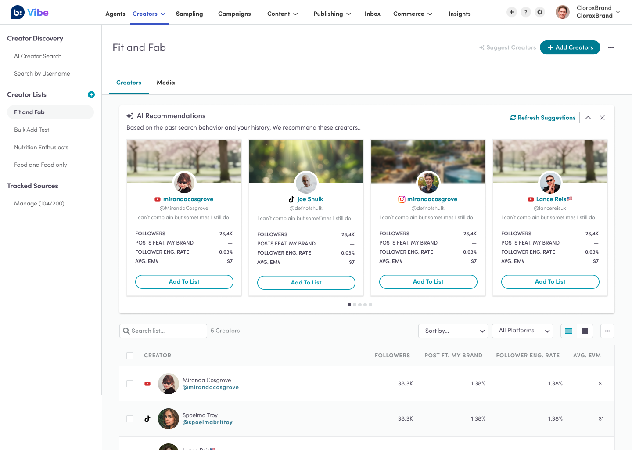Open the Agents menu
The width and height of the screenshot is (632, 450).
[115, 14]
